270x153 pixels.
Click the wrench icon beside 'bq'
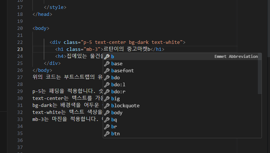107,119
